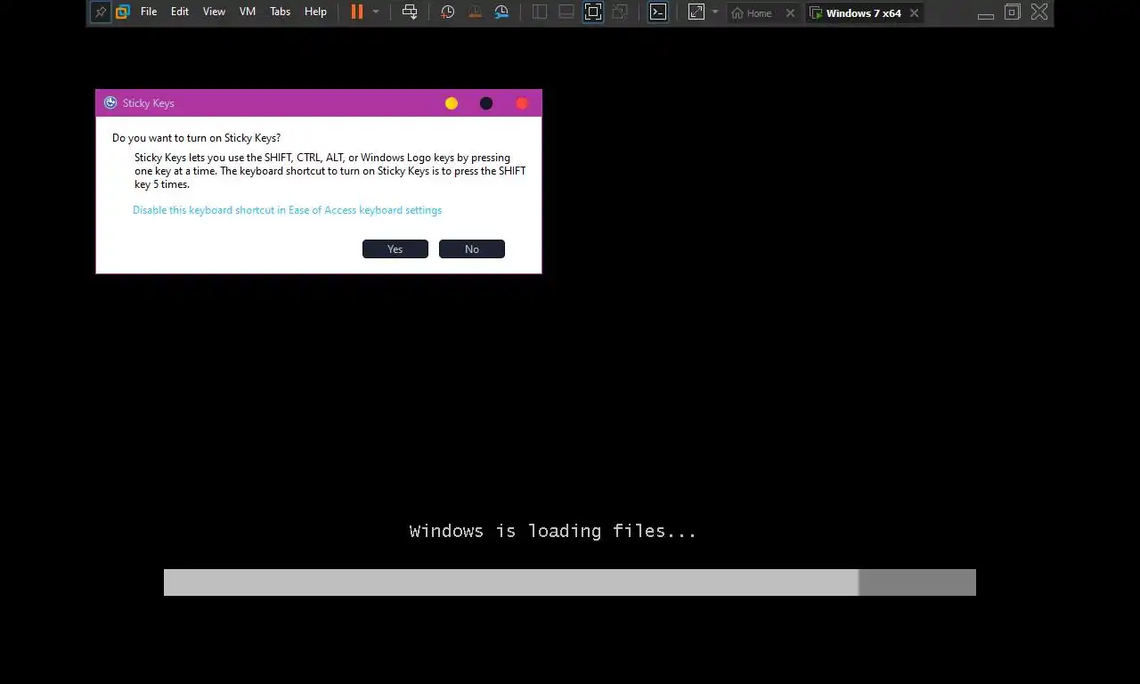Click the 'Do you want to turn on Sticky Keys?' text

196,138
